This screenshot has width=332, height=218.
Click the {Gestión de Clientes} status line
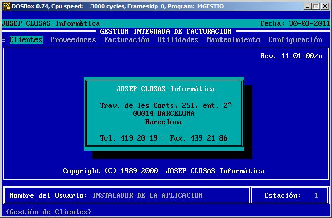[x=48, y=212]
